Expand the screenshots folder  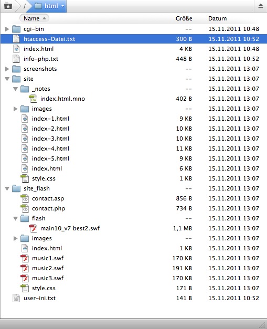pyautogui.click(x=7, y=69)
